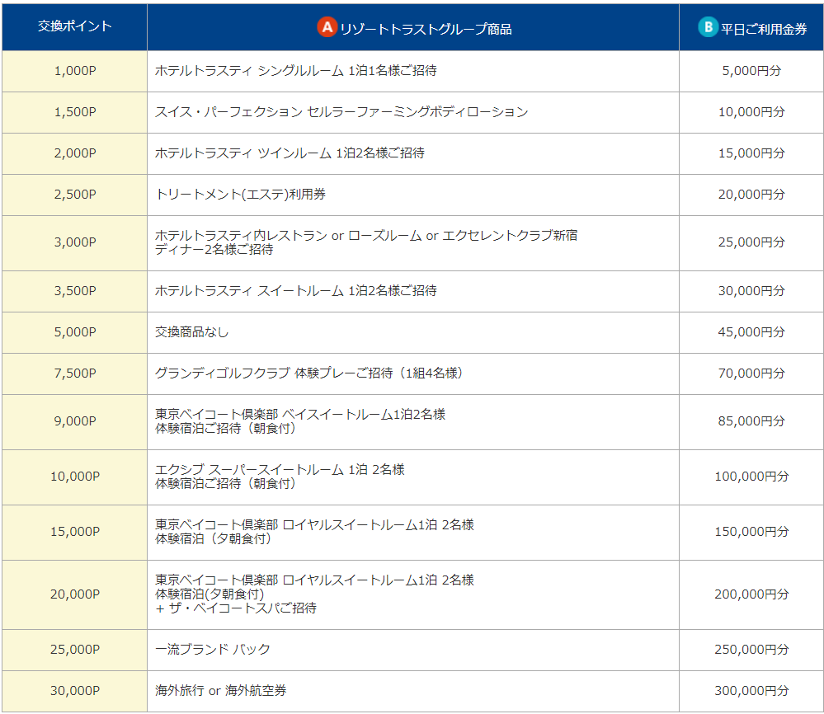Click ホテルトラスティ スイートルーム 1泊2名様ご招待
Viewport: 824px width, 714px height.
click(296, 290)
